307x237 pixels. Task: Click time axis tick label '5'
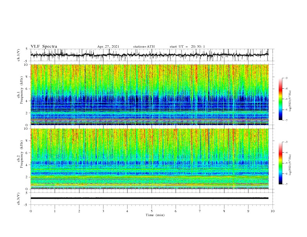click(x=152, y=211)
